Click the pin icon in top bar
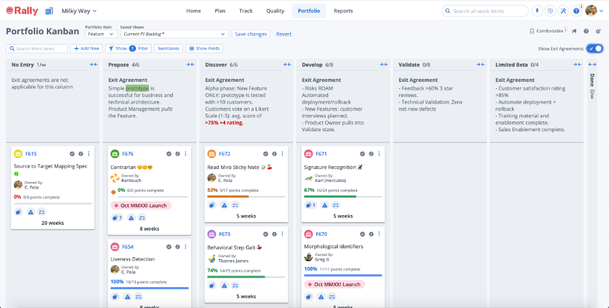Image resolution: width=609 pixels, height=308 pixels. pos(537,11)
